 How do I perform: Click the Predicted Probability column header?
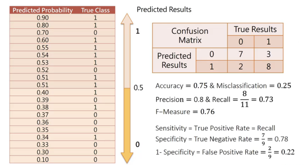click(43, 10)
